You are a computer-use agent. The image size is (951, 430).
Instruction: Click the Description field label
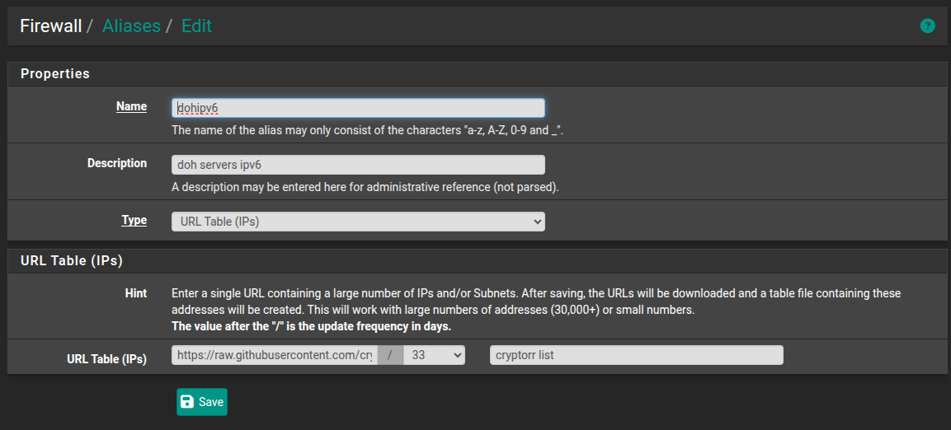(117, 163)
